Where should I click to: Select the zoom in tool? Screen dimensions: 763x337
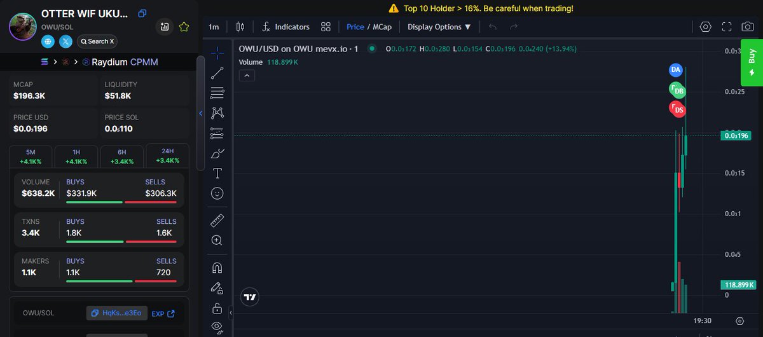(217, 240)
